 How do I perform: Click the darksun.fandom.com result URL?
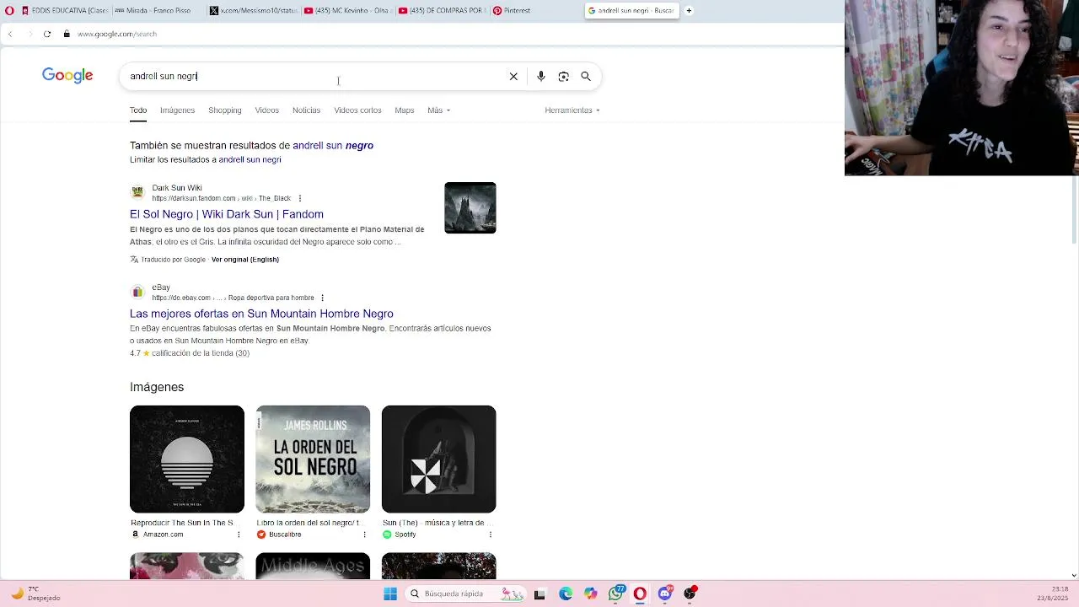click(x=221, y=198)
